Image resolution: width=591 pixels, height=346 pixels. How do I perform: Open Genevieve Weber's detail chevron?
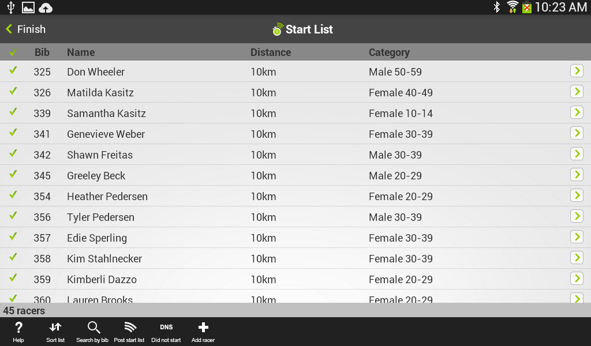pyautogui.click(x=577, y=133)
